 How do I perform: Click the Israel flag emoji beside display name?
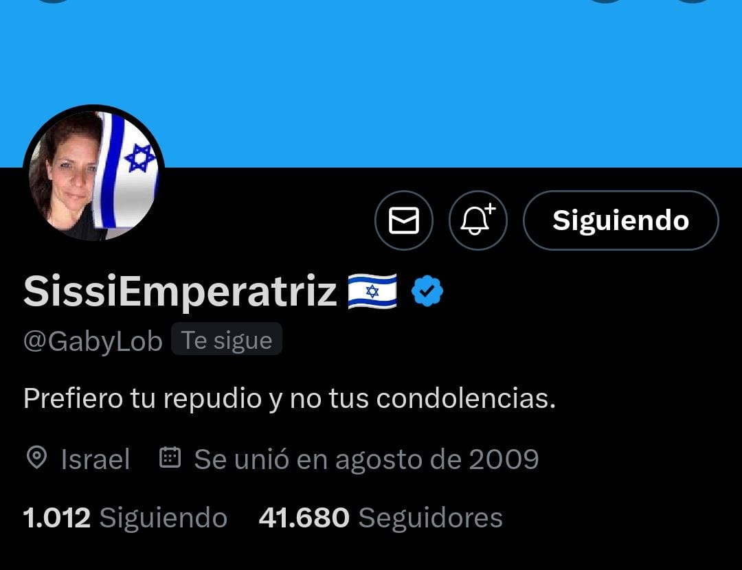[372, 291]
